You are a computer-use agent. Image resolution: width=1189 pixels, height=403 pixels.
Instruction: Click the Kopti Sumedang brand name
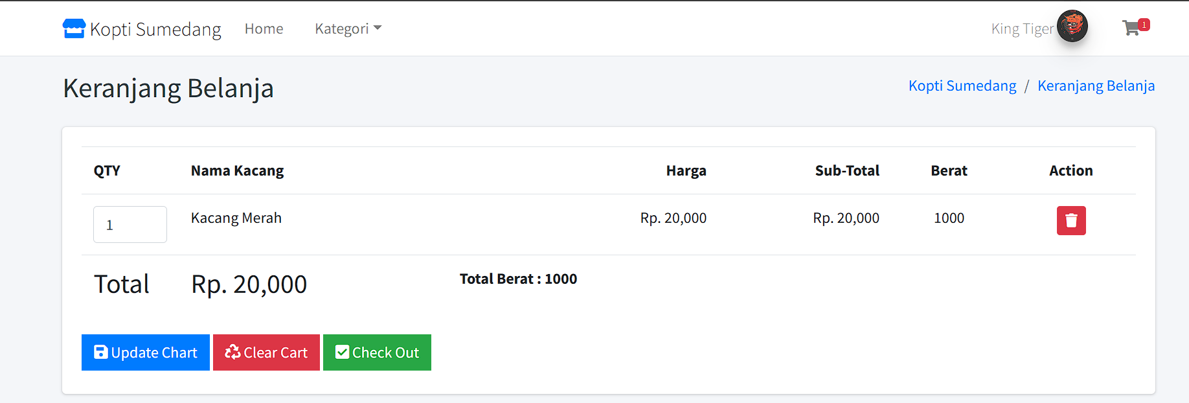coord(155,29)
